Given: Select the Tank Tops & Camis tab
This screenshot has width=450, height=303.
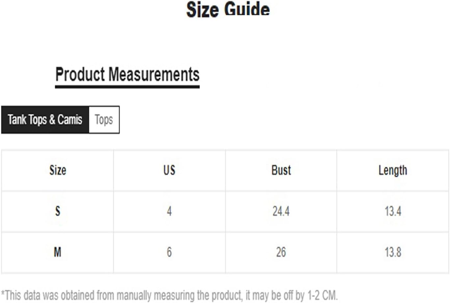Looking at the screenshot, I should [x=45, y=120].
